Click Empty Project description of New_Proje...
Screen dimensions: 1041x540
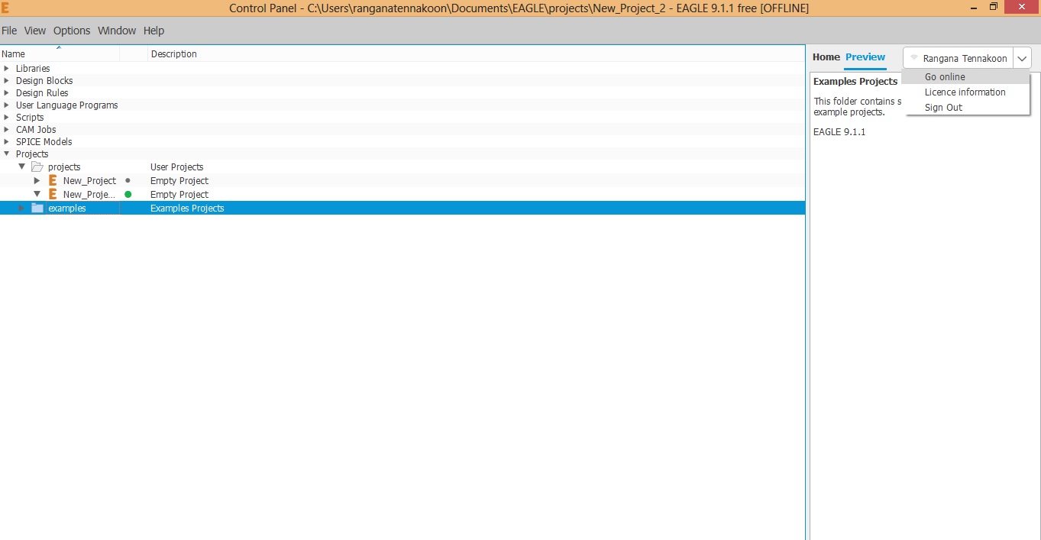[x=179, y=195]
